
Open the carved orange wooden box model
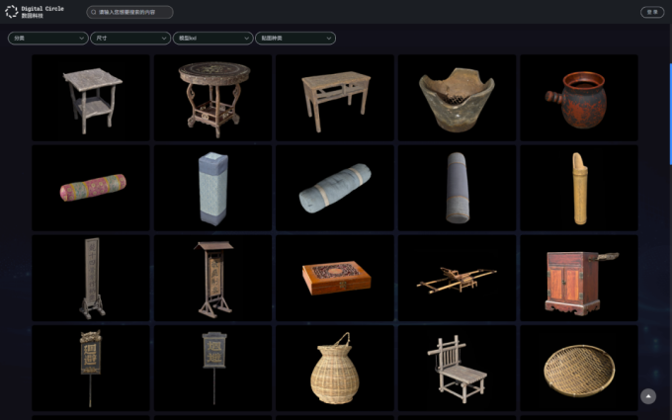tap(335, 278)
